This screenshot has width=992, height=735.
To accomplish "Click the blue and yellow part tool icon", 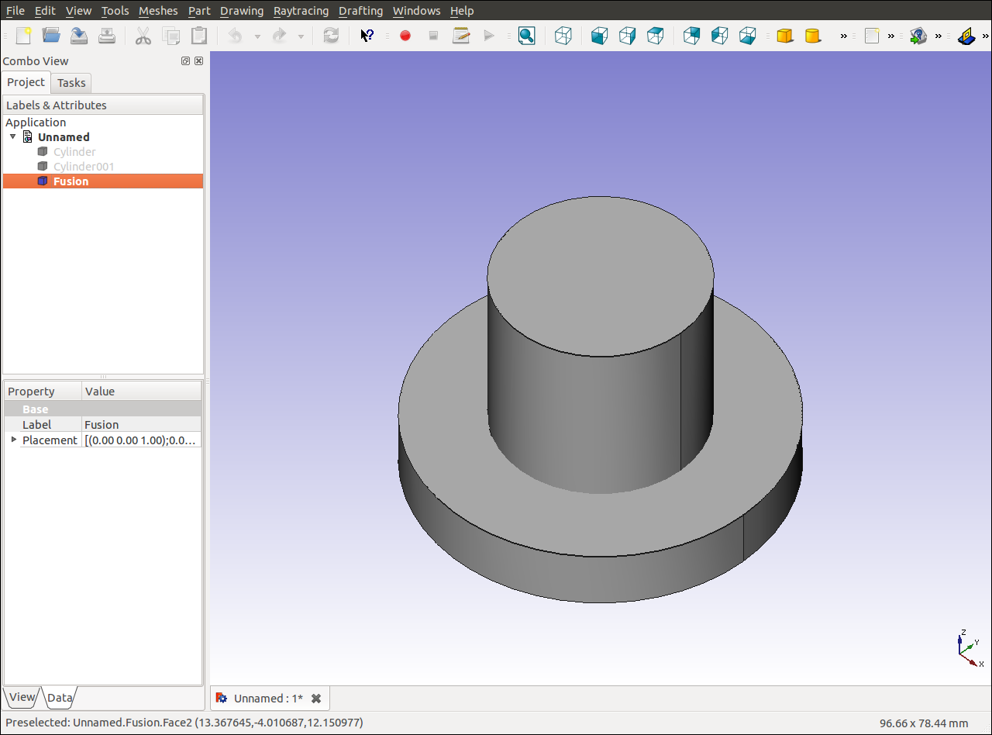I will pos(966,36).
